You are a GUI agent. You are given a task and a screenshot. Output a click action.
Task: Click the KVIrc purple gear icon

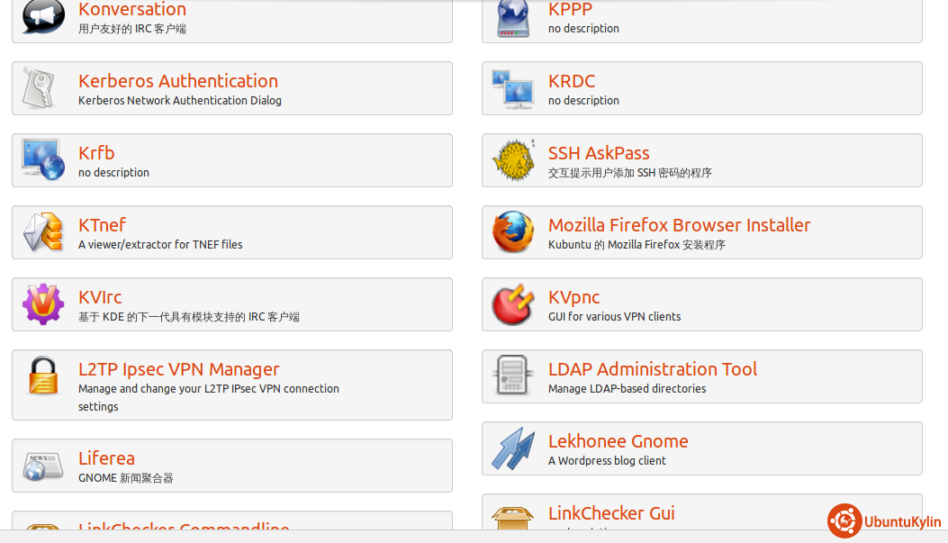click(43, 304)
